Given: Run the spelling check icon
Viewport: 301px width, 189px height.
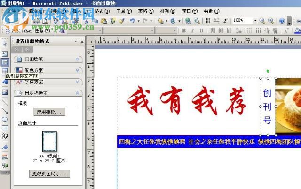Looking at the screenshot, I should click(x=55, y=21).
